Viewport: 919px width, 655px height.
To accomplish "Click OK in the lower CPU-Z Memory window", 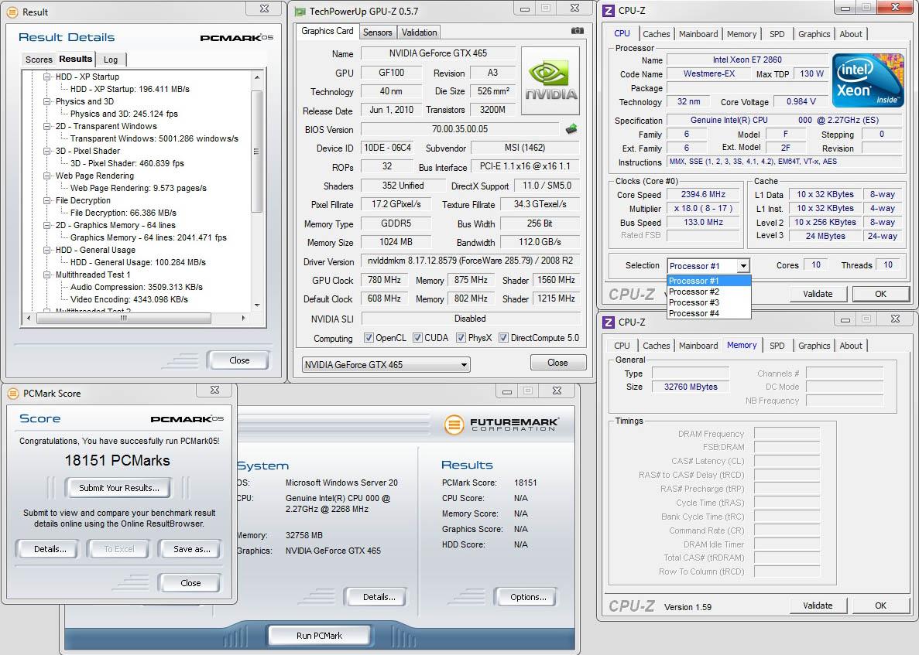I will [880, 606].
